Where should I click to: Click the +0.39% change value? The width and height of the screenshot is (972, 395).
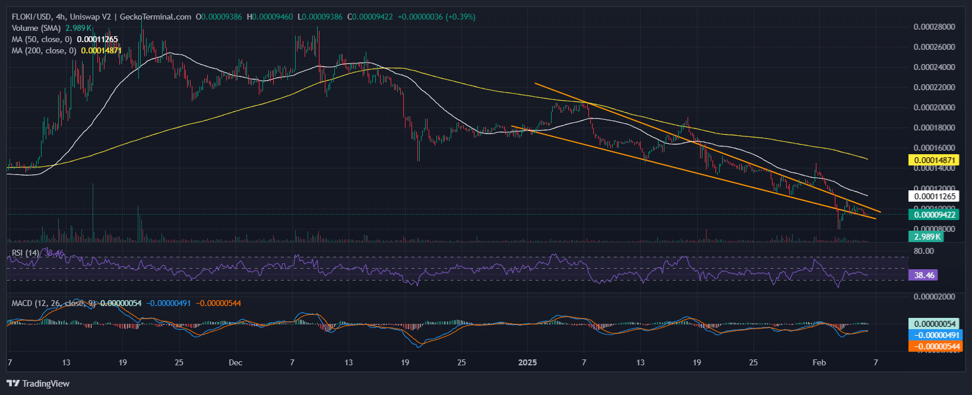461,17
